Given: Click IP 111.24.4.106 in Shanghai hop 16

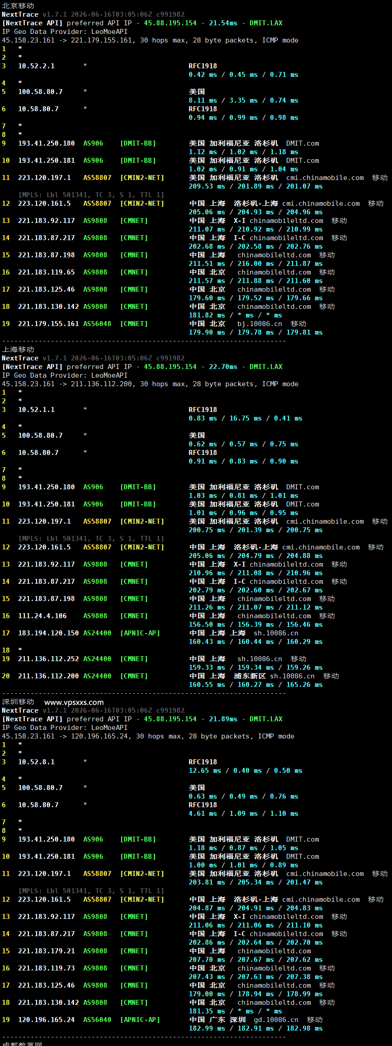Looking at the screenshot, I should (42, 616).
